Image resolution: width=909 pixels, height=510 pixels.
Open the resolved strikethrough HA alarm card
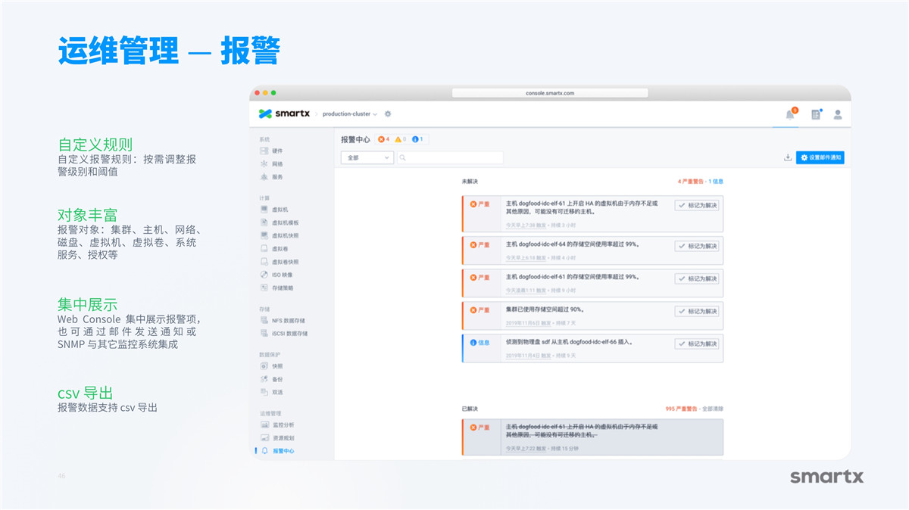point(592,437)
